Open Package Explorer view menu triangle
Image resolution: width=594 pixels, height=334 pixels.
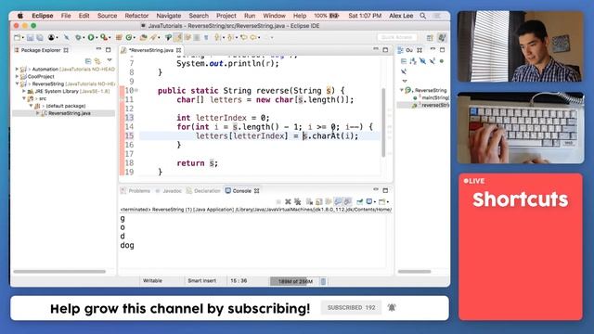click(x=110, y=60)
